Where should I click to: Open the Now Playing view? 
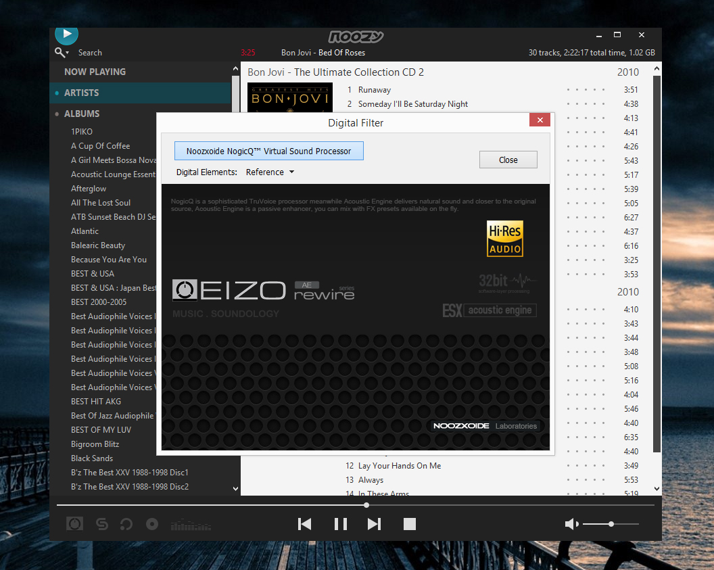(x=95, y=72)
